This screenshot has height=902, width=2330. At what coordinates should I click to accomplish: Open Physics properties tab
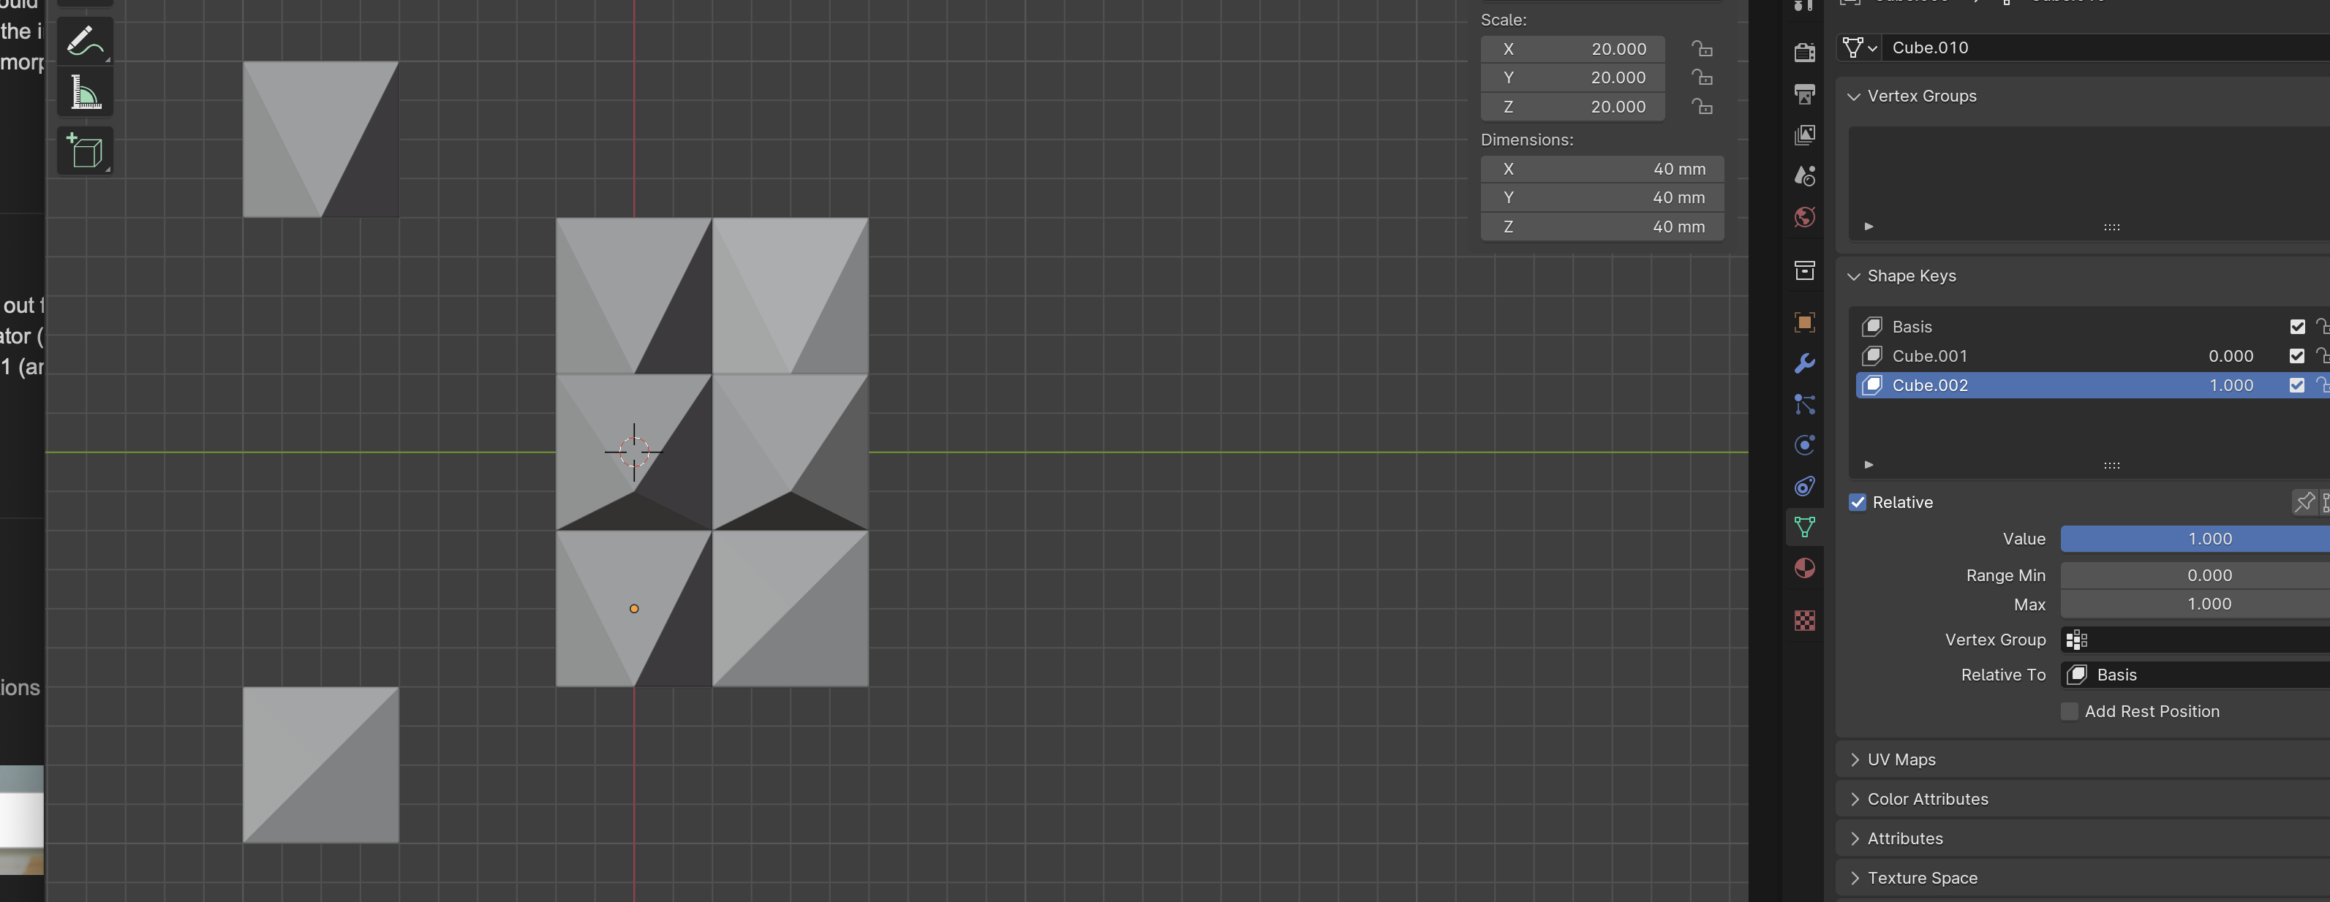point(1804,444)
